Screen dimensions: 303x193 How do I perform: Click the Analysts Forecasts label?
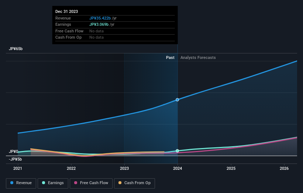point(198,58)
